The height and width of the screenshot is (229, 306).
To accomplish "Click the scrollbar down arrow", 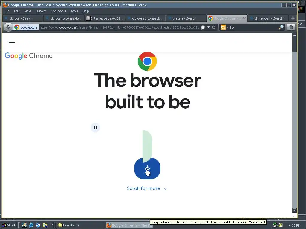I will pos(294,210).
